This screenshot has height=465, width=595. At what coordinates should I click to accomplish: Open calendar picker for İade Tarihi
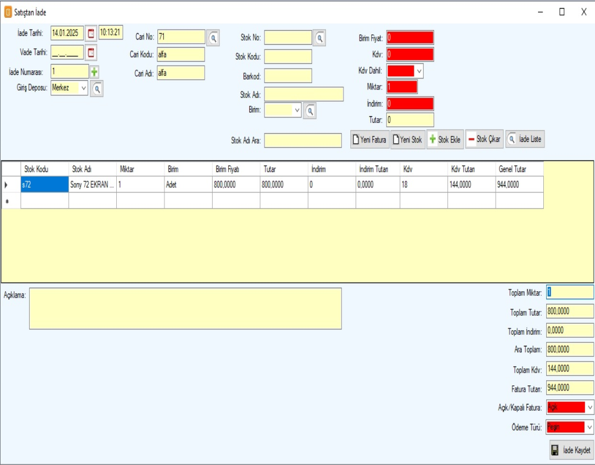[91, 33]
